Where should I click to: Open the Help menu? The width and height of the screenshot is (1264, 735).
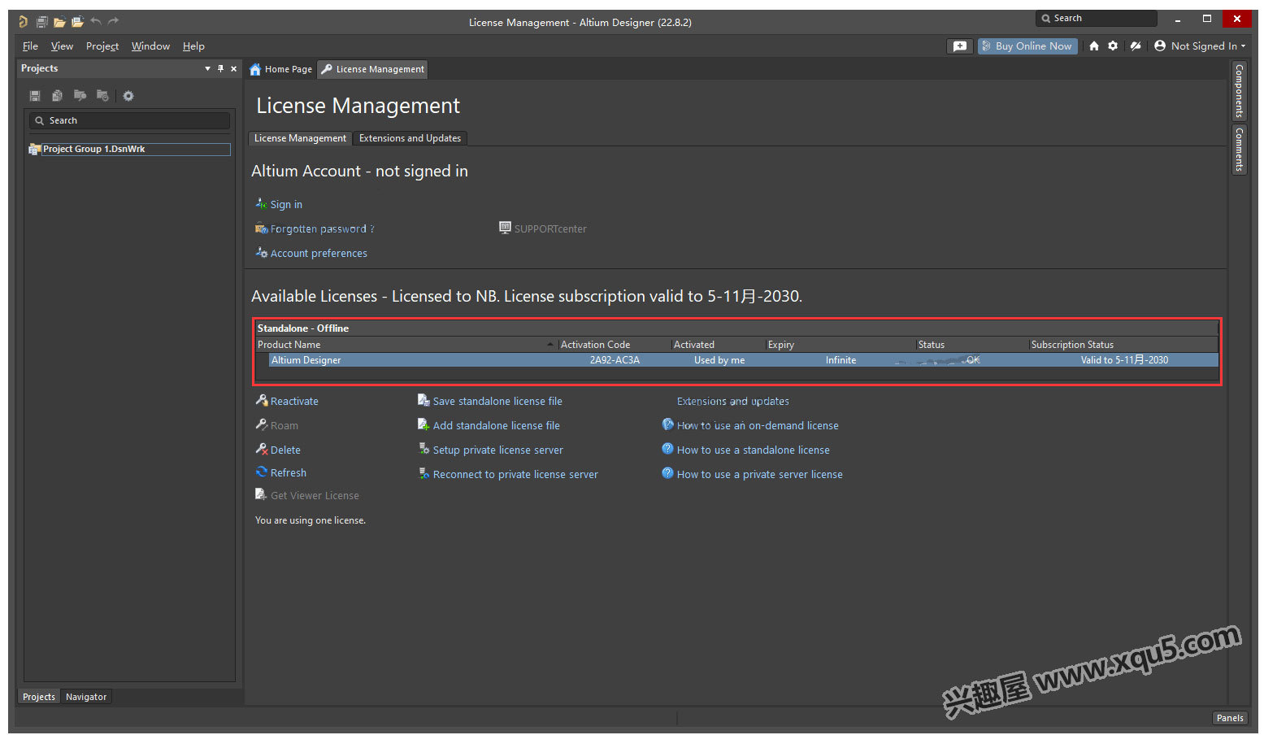pyautogui.click(x=193, y=46)
